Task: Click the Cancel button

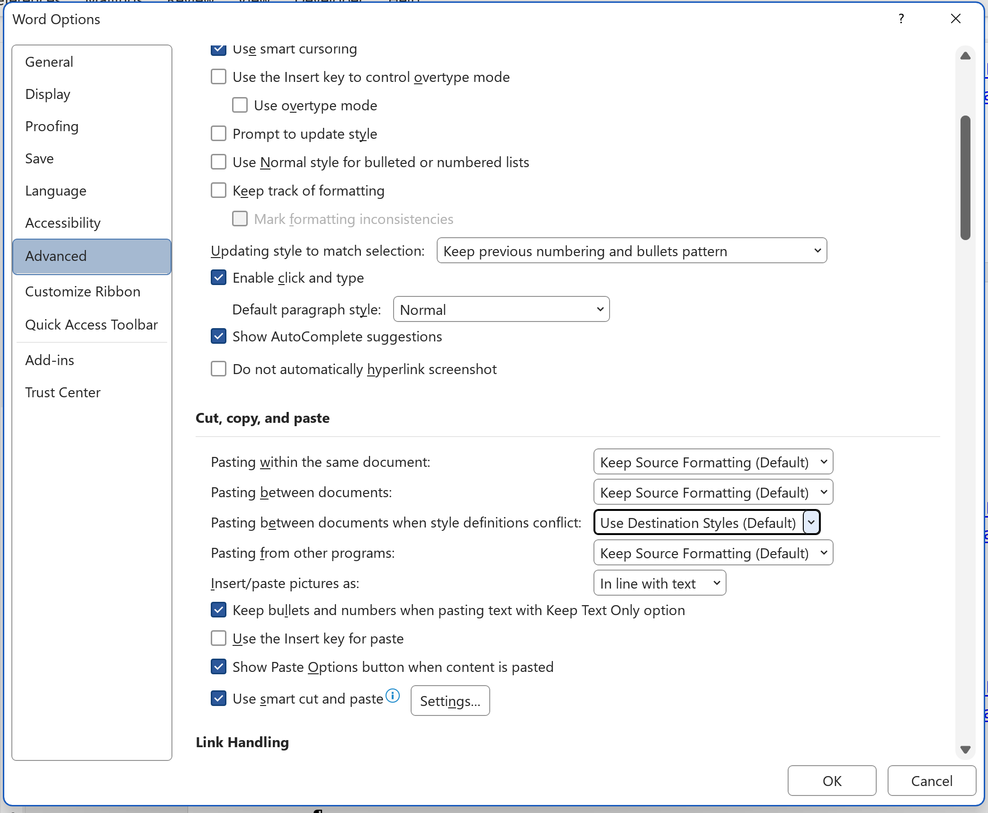Action: 932,780
